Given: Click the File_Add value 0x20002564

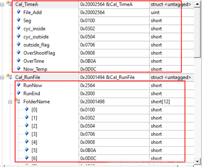Looking at the screenshot, I should pyautogui.click(x=92, y=12).
